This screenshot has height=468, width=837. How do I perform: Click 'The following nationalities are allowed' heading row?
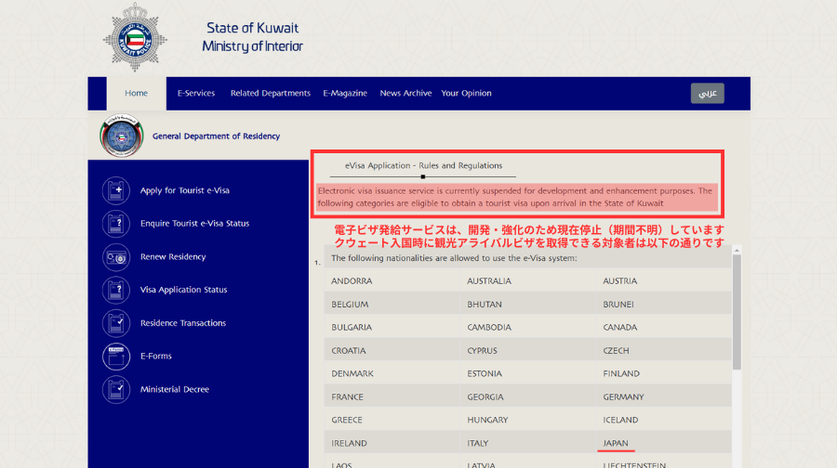point(527,258)
